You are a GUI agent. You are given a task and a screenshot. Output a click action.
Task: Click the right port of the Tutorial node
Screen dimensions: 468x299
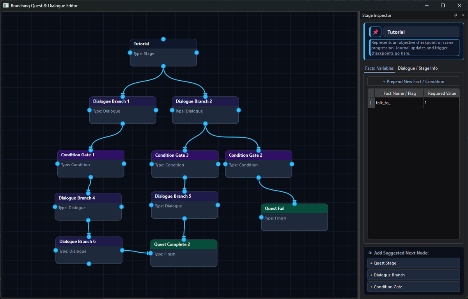tap(197, 53)
